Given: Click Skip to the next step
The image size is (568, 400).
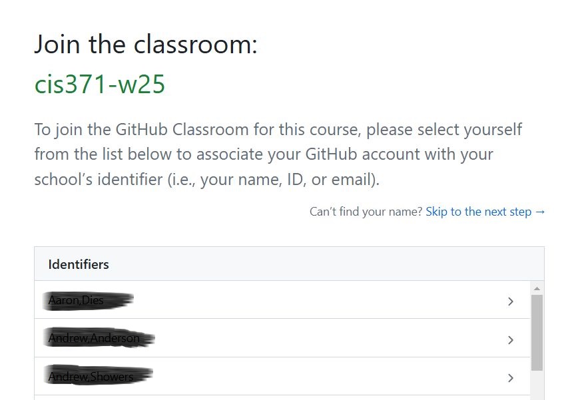Looking at the screenshot, I should [478, 212].
